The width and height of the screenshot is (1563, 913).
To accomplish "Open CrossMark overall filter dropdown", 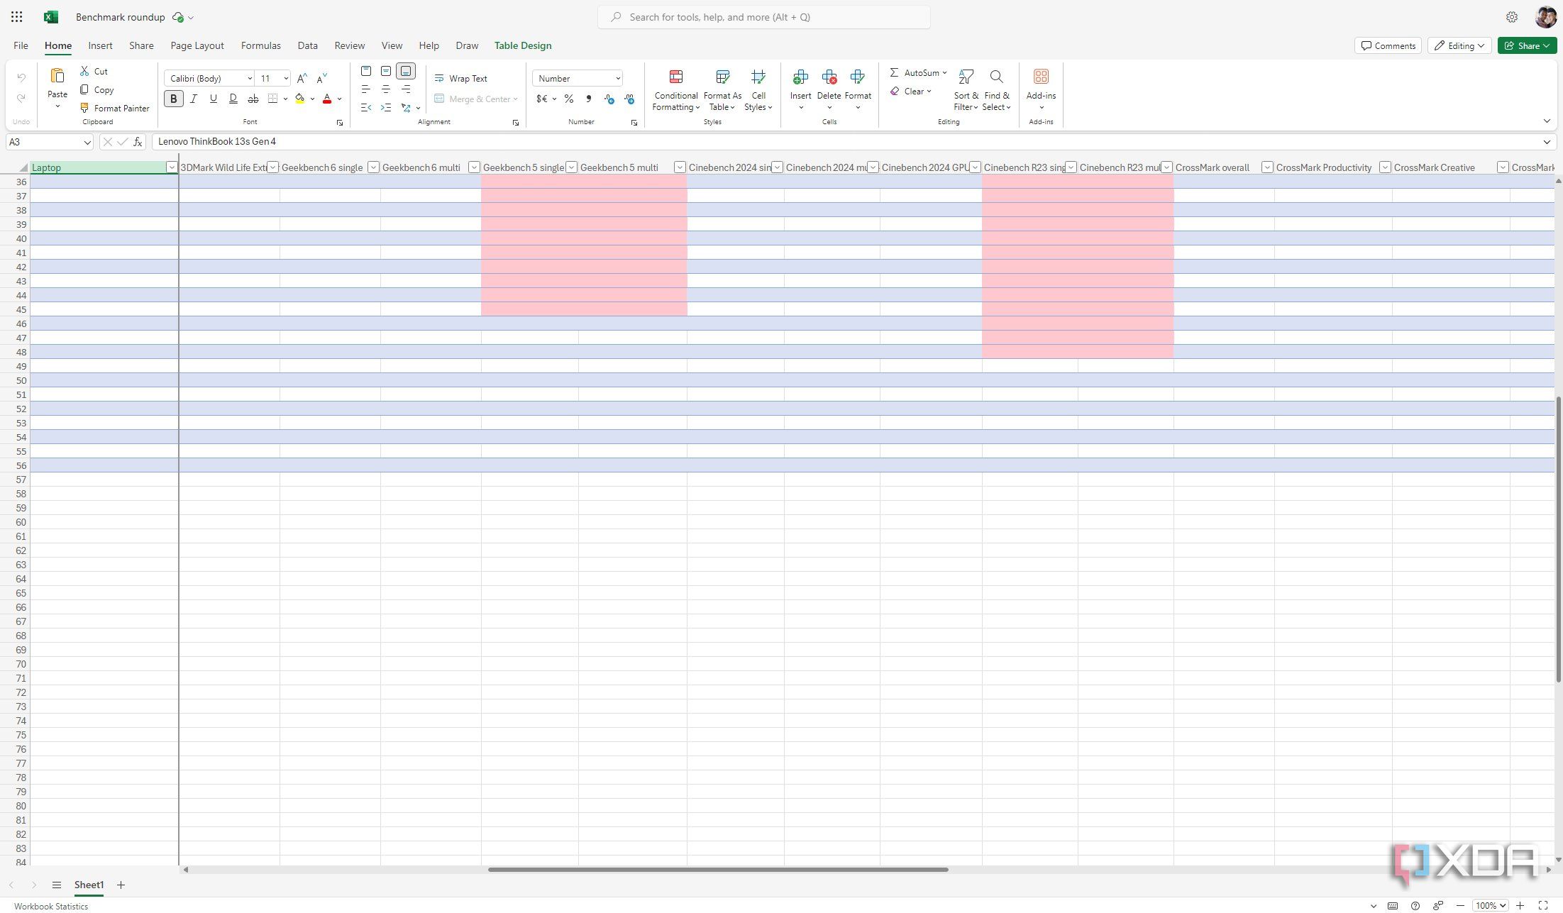I will coord(1267,167).
